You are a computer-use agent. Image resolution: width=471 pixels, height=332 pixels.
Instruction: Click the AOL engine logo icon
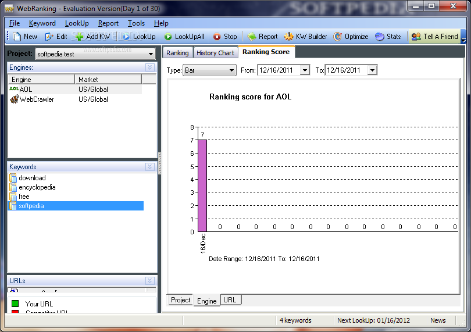click(14, 89)
